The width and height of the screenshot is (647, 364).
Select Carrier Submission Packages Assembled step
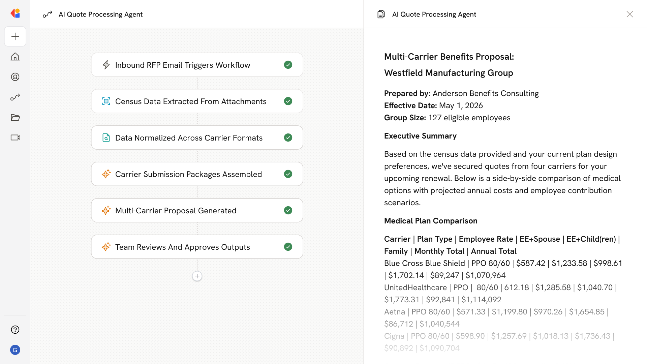pos(189,174)
